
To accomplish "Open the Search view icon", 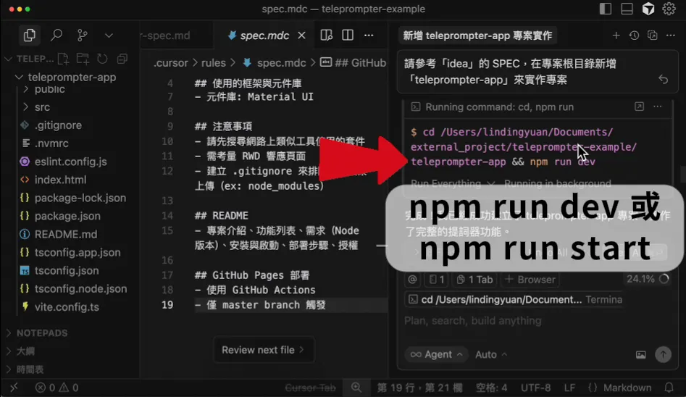I will click(x=57, y=35).
